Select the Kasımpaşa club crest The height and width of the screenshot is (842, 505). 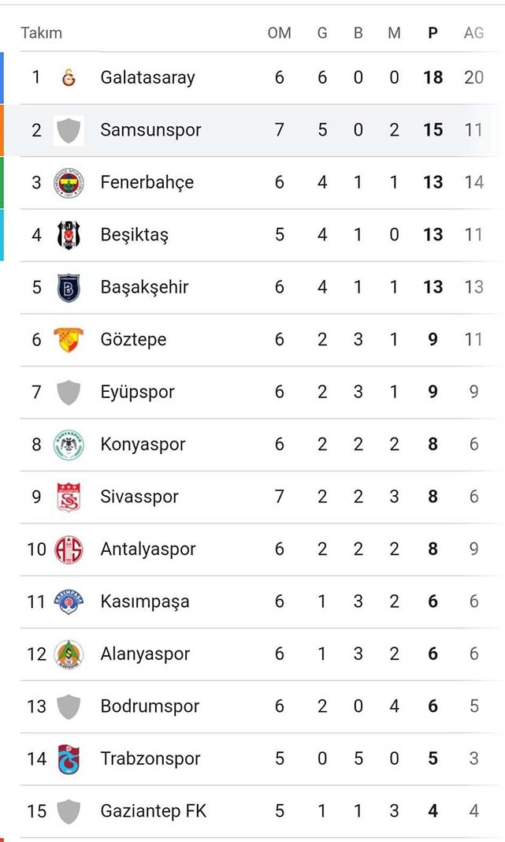pyautogui.click(x=69, y=601)
